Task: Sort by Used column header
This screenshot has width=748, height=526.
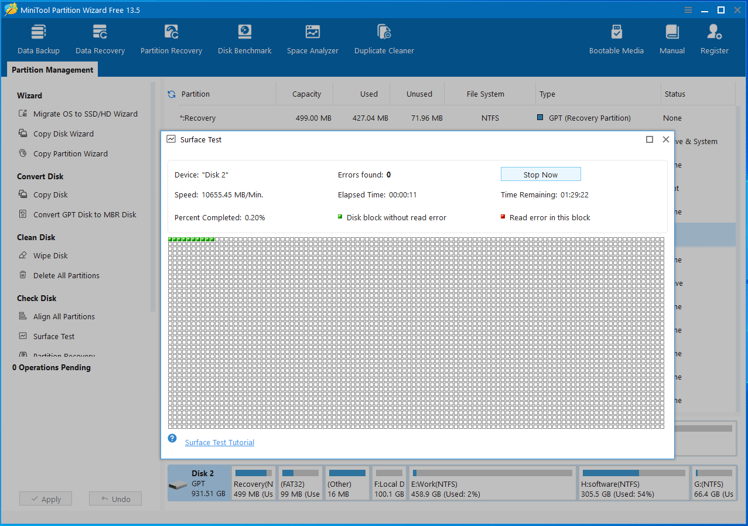Action: [369, 94]
